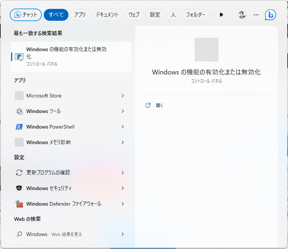
Task: Expand Windows ツール result chevron
Action: [123, 111]
